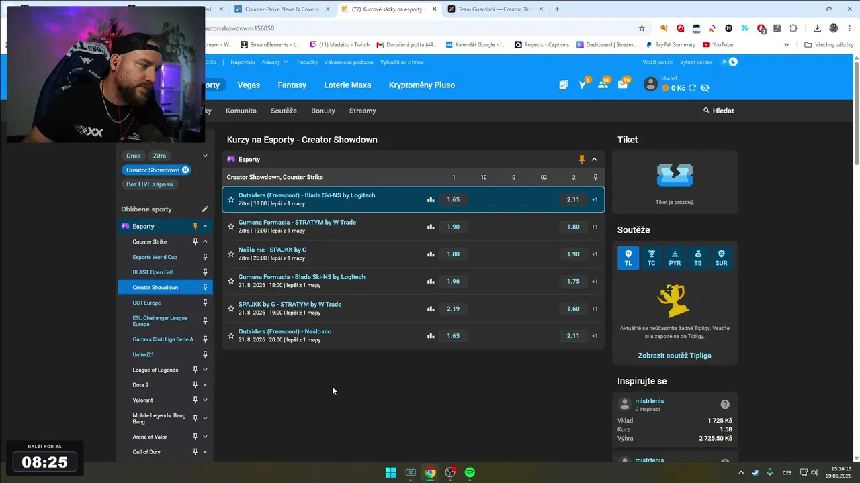860x483 pixels.
Task: Open the friends icon with badge 56
Action: tap(603, 85)
